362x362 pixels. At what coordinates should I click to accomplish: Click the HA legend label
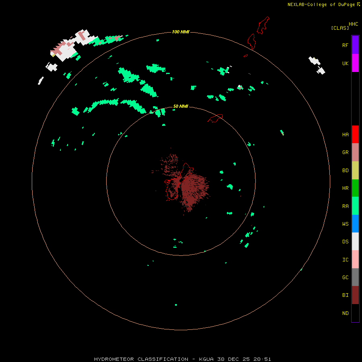(346, 135)
